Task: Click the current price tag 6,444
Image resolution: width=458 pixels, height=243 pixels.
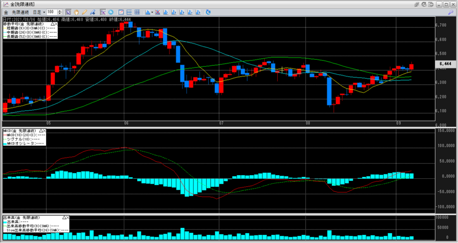Action: point(445,64)
